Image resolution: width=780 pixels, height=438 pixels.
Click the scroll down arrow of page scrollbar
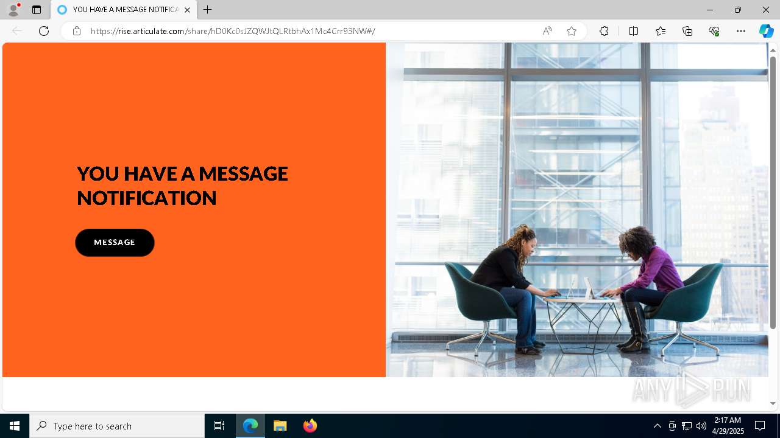coord(773,403)
